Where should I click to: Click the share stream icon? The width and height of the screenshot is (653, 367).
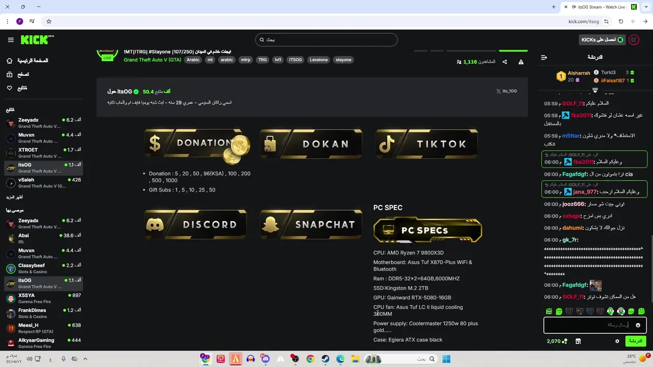coord(505,62)
